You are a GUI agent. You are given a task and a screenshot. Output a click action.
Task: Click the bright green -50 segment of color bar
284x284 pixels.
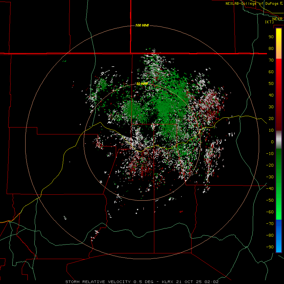tap(279, 200)
